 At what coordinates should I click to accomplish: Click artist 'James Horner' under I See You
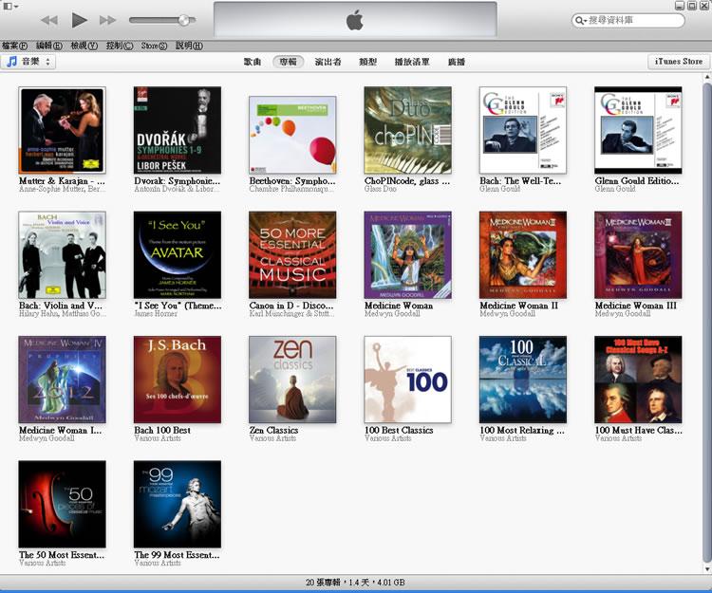point(156,313)
